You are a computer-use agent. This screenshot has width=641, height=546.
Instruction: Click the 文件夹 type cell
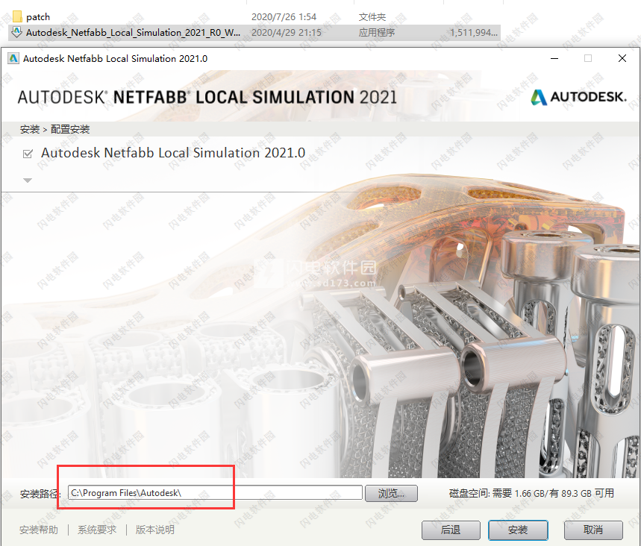[x=372, y=17]
